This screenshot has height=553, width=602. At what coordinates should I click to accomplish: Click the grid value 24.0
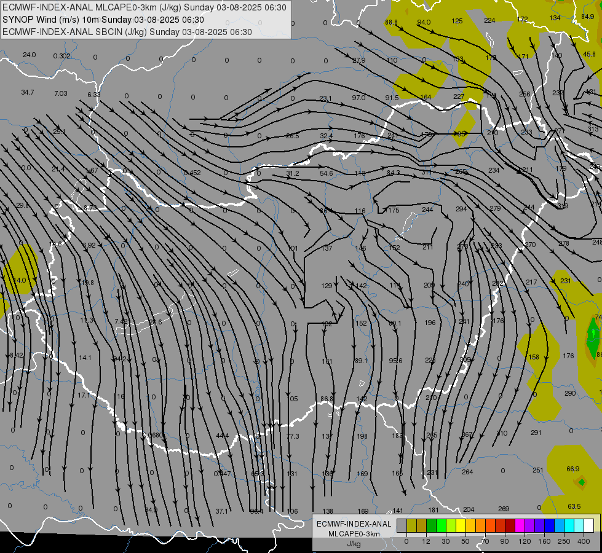29,55
